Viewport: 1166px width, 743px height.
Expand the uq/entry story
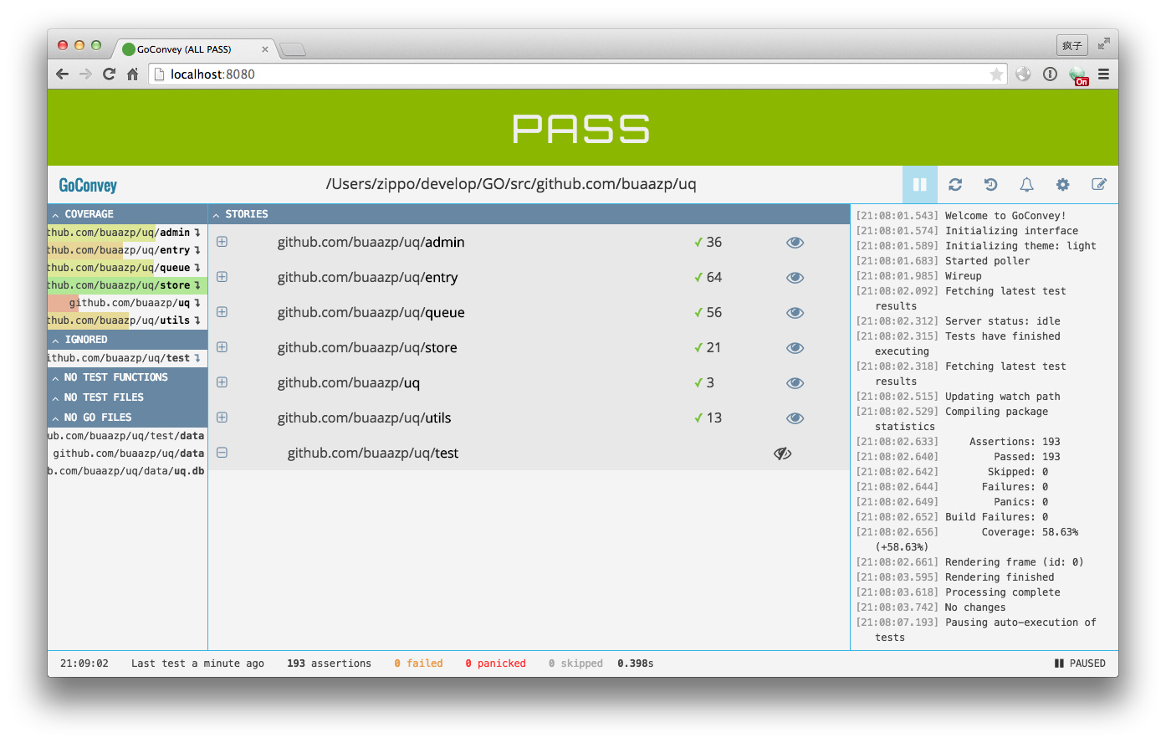[222, 277]
